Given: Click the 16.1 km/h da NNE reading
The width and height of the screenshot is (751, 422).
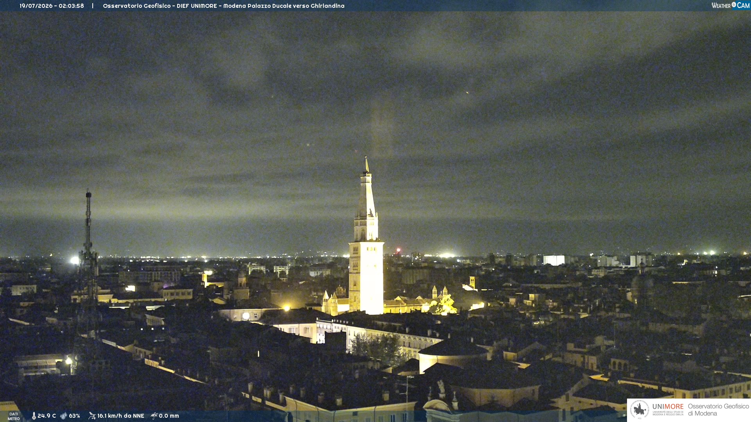Looking at the screenshot, I should [x=120, y=416].
